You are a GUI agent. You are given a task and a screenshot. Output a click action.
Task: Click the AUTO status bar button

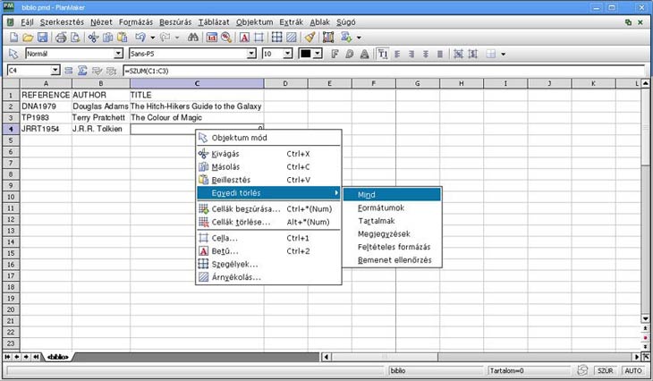(x=633, y=370)
